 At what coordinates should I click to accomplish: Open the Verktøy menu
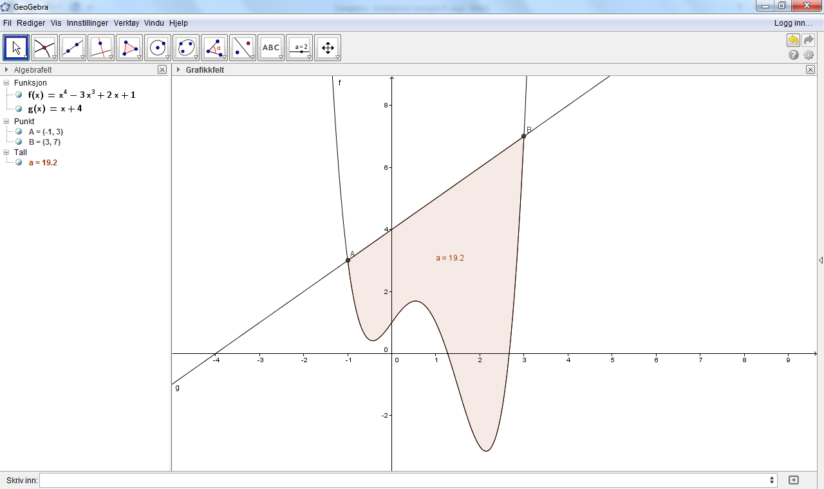click(126, 23)
